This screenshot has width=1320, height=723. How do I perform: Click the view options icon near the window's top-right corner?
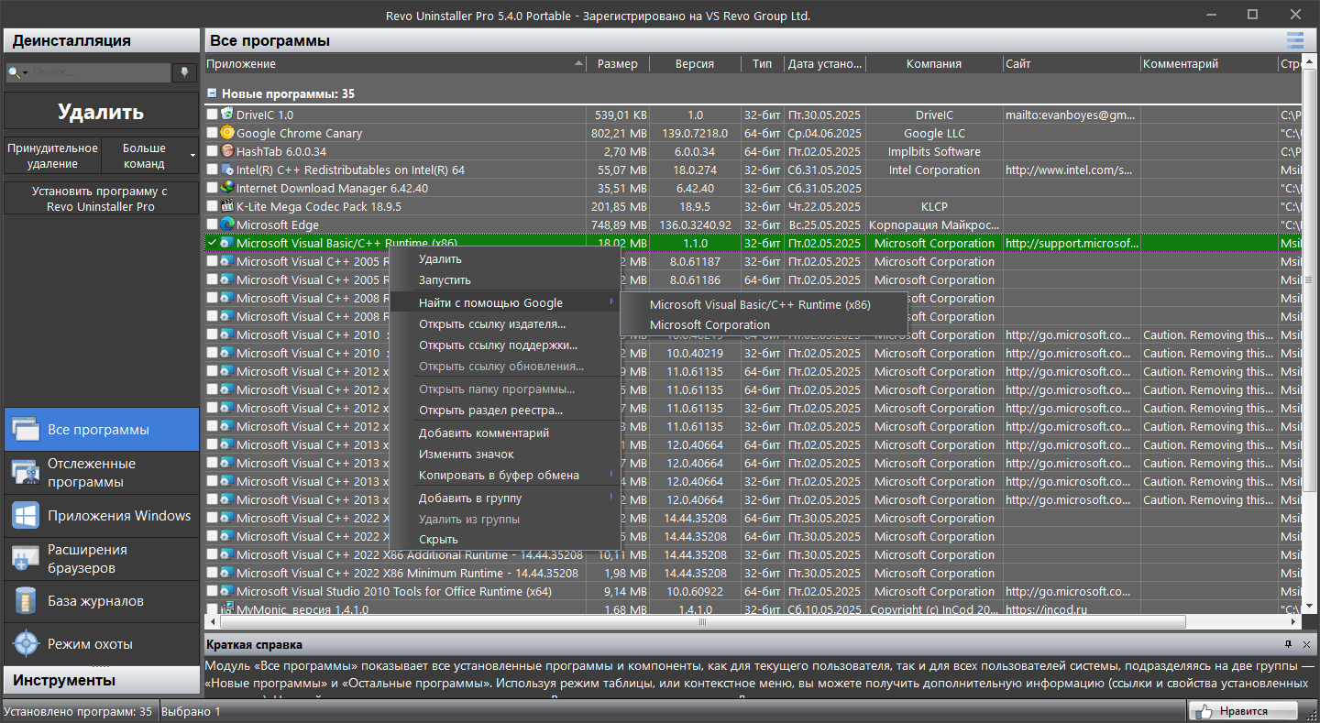[x=1294, y=40]
